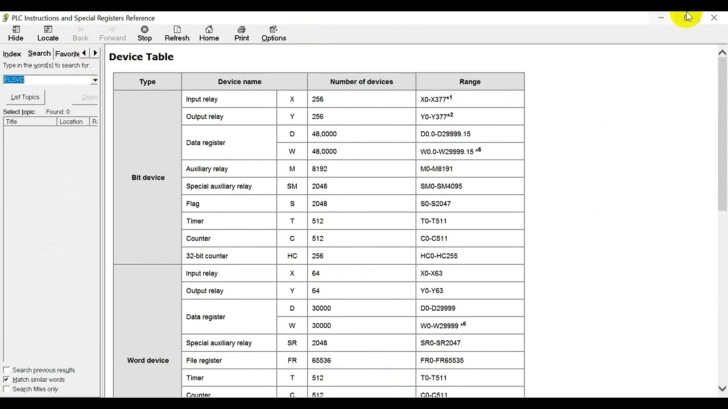Open the Options toolbar menu
Image resolution: width=728 pixels, height=409 pixels.
(x=274, y=34)
